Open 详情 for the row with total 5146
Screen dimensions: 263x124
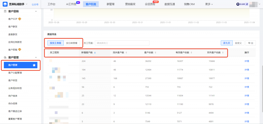click(x=247, y=113)
